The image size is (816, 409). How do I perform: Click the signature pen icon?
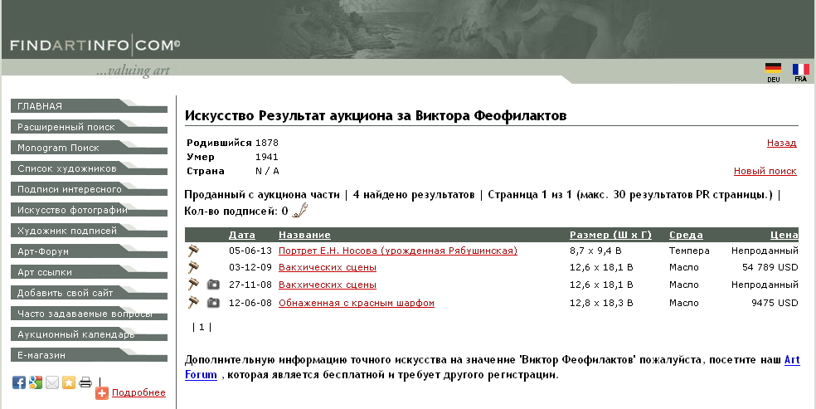pos(300,211)
